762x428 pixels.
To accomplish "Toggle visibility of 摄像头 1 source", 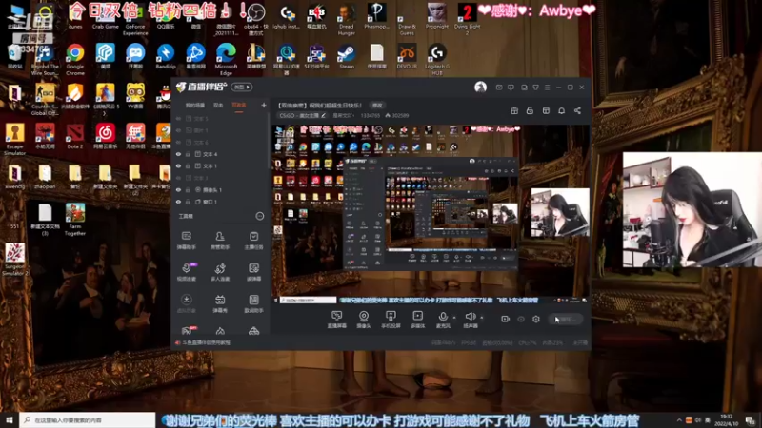I will click(x=178, y=189).
